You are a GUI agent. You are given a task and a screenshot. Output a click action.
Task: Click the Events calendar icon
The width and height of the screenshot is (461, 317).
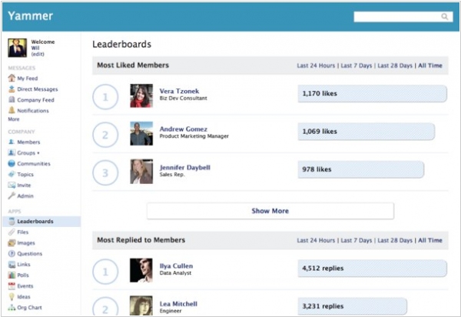12,285
